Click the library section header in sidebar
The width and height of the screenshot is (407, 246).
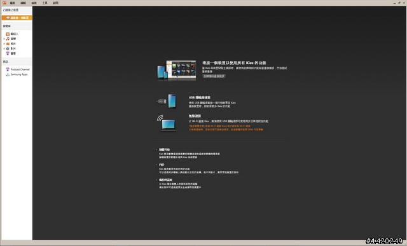pyautogui.click(x=17, y=26)
